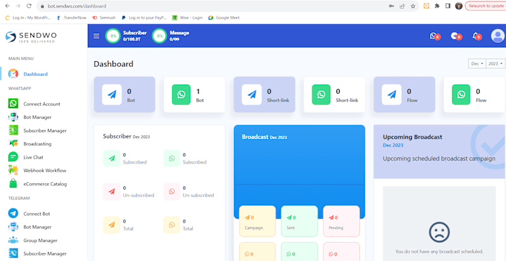Viewport: 506px width, 261px height.
Task: Click the Pending tile in Broadcast card
Action: tap(341, 221)
